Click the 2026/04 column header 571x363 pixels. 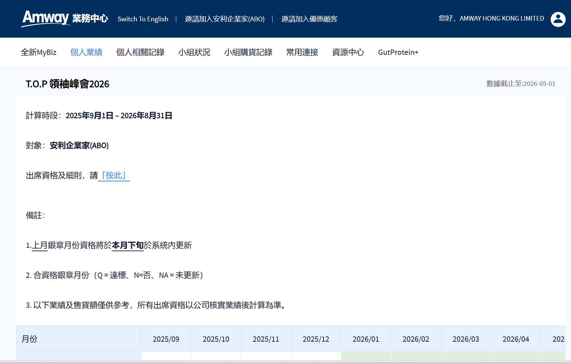[x=516, y=339]
